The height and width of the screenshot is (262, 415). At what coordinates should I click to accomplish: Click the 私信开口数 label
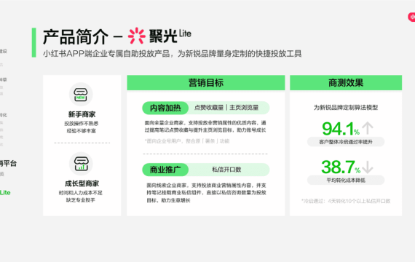[226, 170]
